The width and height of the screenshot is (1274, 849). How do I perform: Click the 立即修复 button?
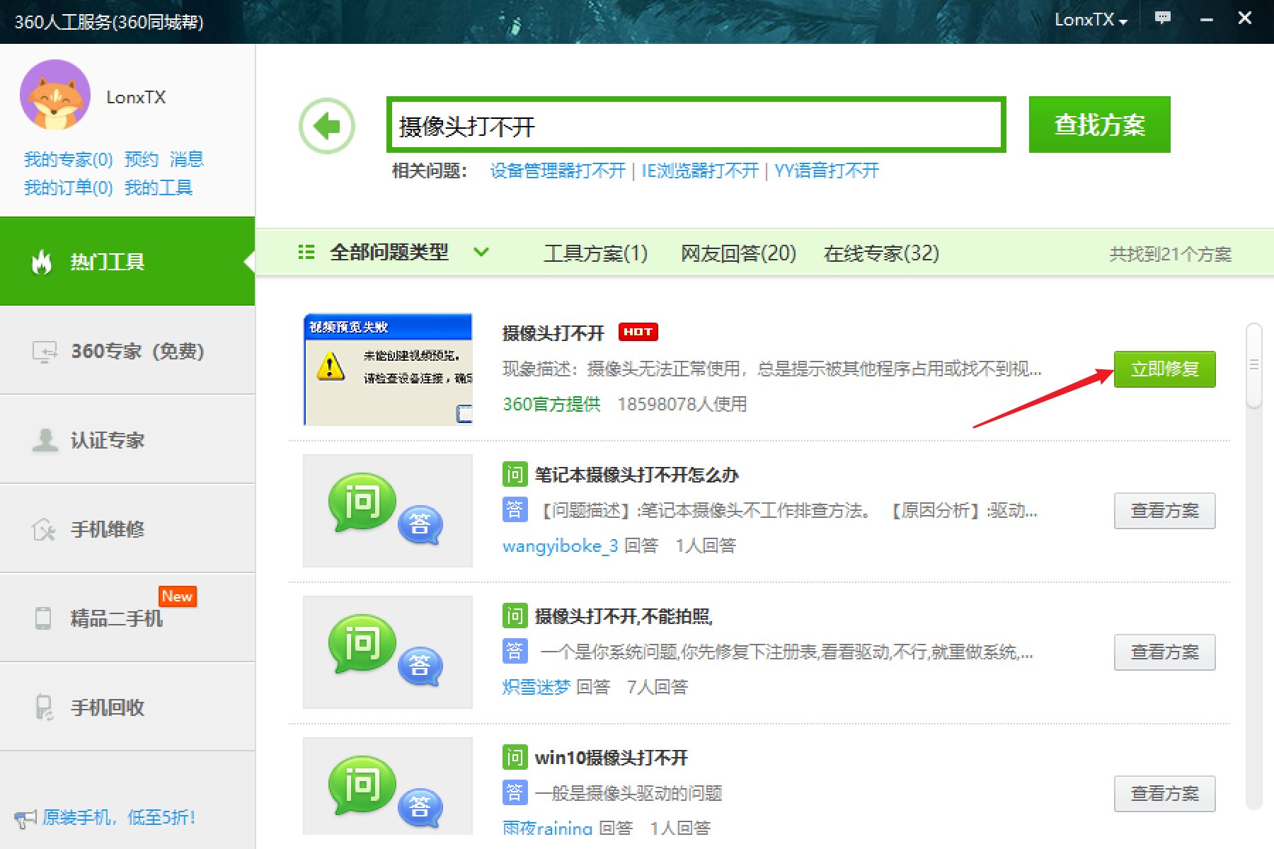tap(1164, 369)
